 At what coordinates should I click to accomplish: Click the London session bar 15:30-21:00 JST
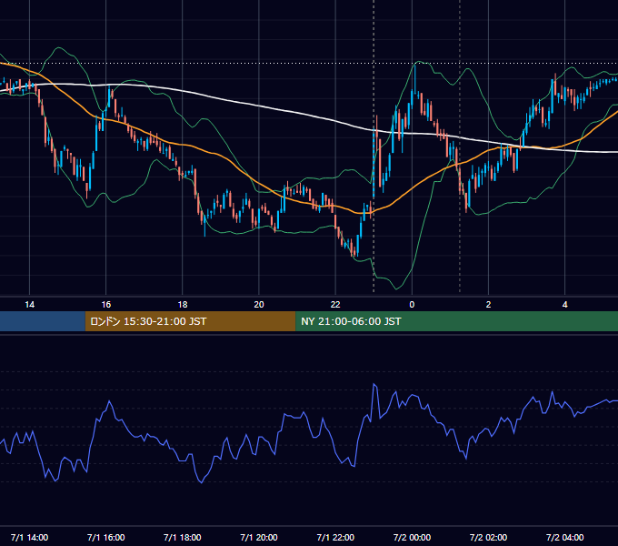190,321
